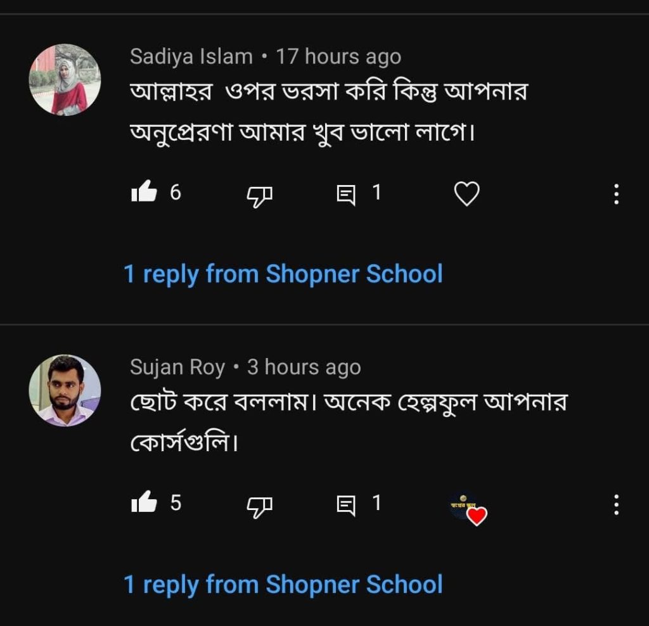Open more options for Sadiya Islam's comment
This screenshot has height=626, width=649.
(x=616, y=194)
